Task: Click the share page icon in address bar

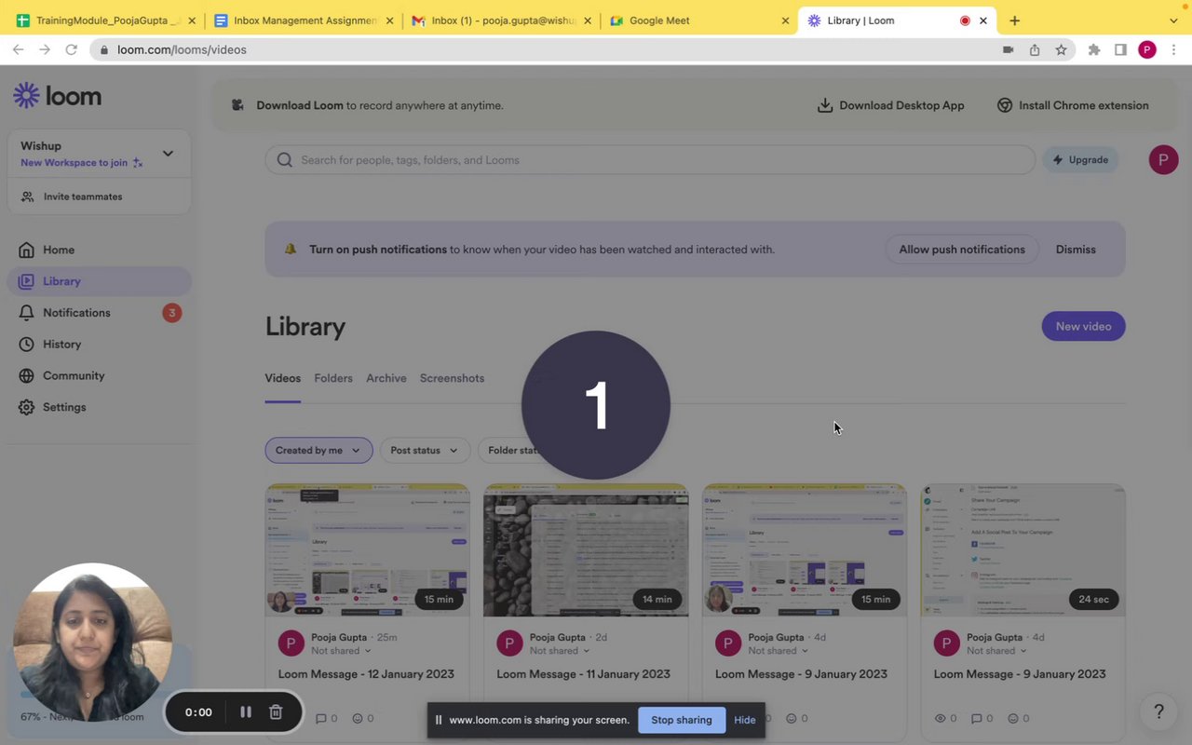Action: (1035, 49)
